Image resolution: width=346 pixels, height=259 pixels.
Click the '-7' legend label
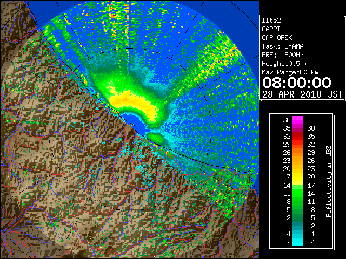(287, 242)
